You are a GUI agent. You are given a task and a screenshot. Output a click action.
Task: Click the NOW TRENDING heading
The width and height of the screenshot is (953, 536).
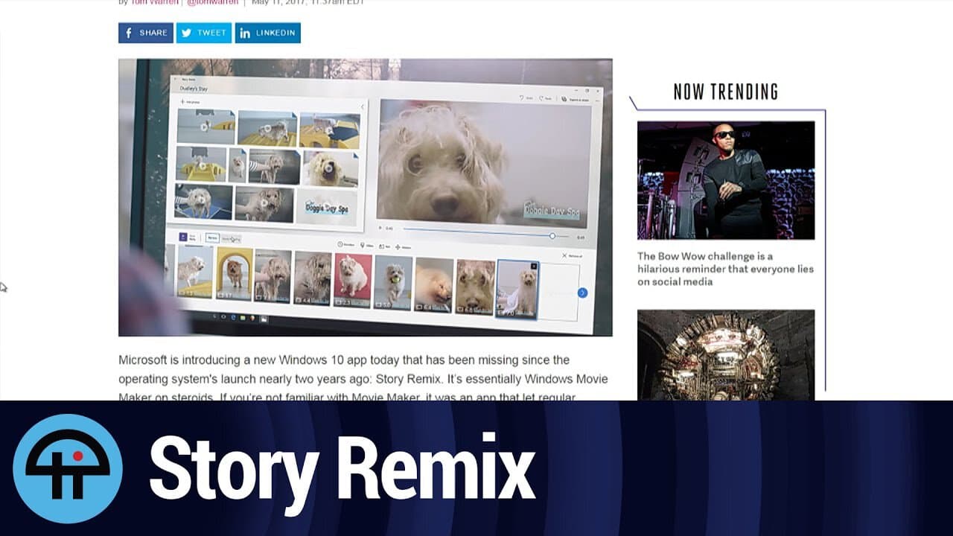(x=726, y=92)
